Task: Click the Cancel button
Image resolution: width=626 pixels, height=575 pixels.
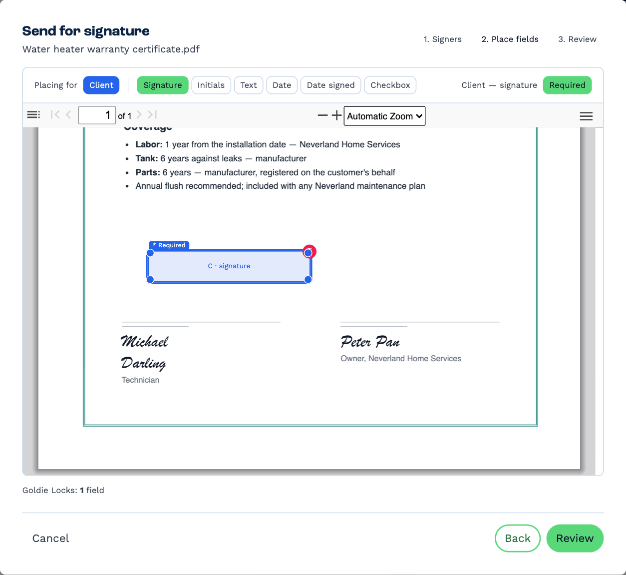Action: click(51, 538)
